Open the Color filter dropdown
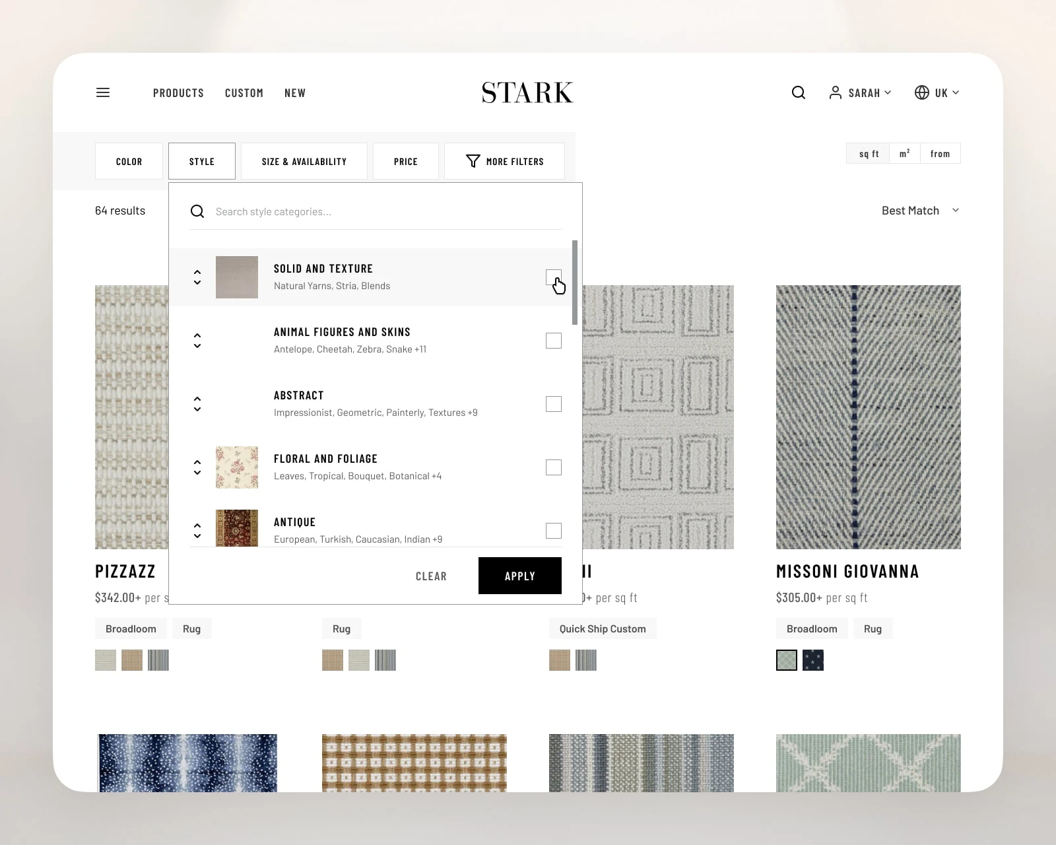Image resolution: width=1056 pixels, height=845 pixels. click(129, 161)
